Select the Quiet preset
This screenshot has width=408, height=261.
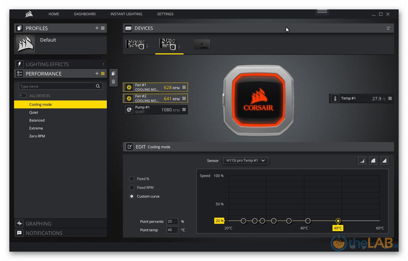tap(60, 112)
